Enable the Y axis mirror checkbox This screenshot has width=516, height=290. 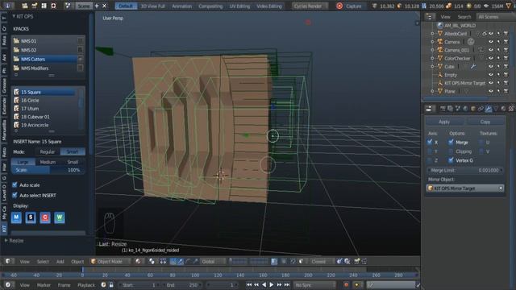[x=430, y=151]
